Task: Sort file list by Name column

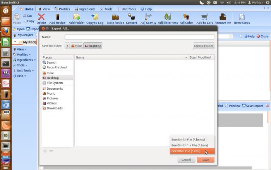Action: tap(131, 57)
